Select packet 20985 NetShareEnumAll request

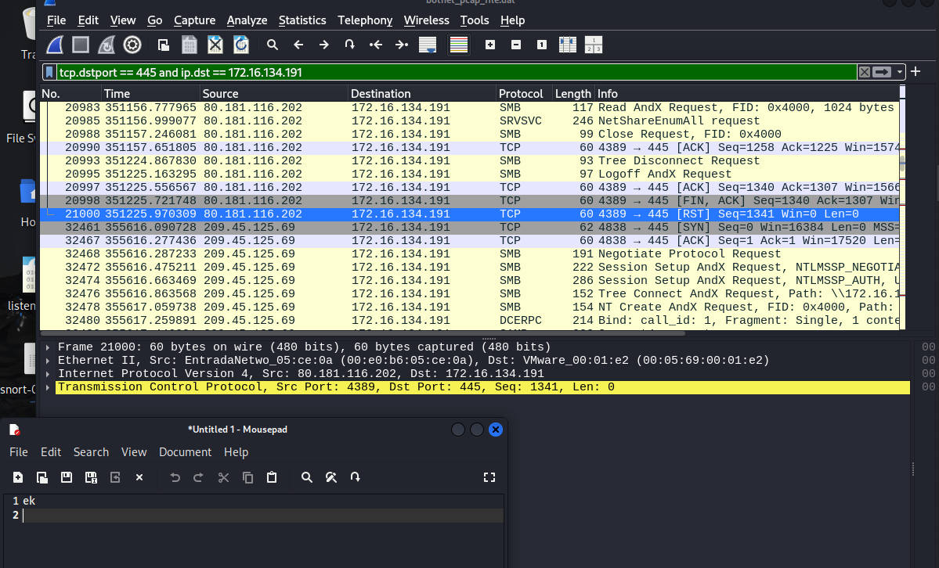point(470,121)
